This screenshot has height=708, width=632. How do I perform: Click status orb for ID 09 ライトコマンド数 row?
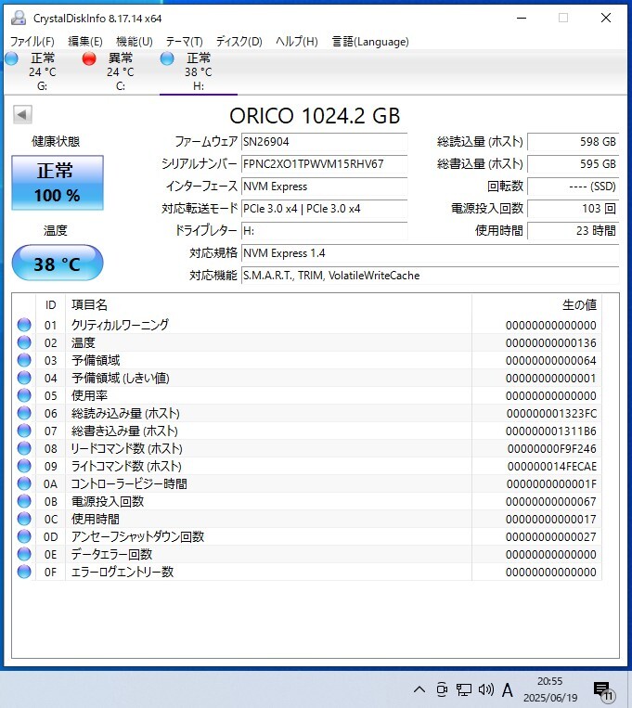24,466
